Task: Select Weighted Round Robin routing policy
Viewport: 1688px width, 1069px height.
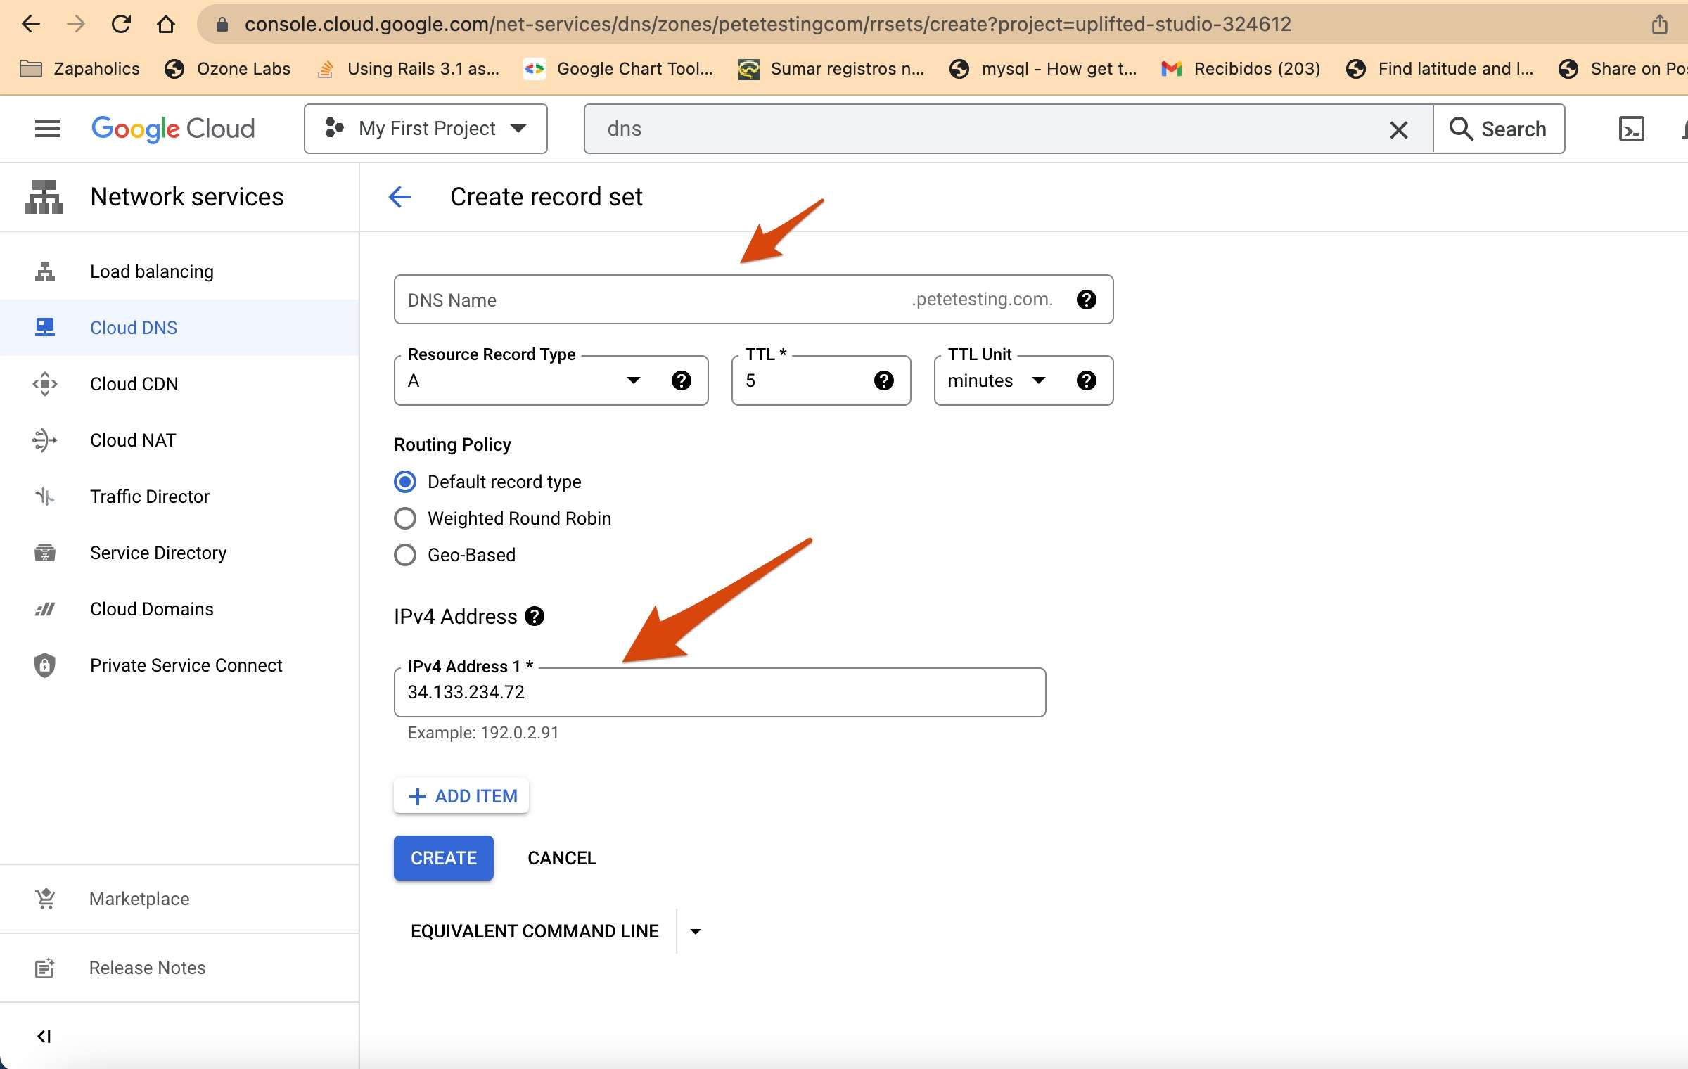Action: [405, 518]
